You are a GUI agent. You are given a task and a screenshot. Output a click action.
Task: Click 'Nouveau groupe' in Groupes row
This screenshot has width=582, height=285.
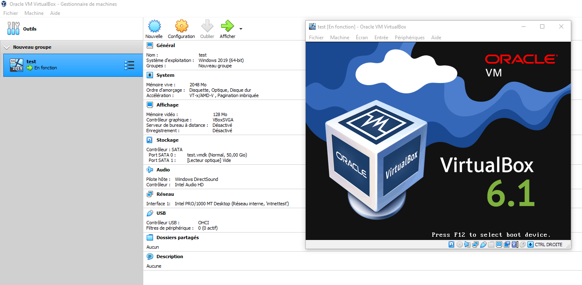215,66
